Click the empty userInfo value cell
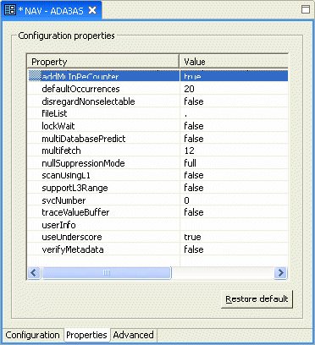Screen dimensions: 315x345 234,225
